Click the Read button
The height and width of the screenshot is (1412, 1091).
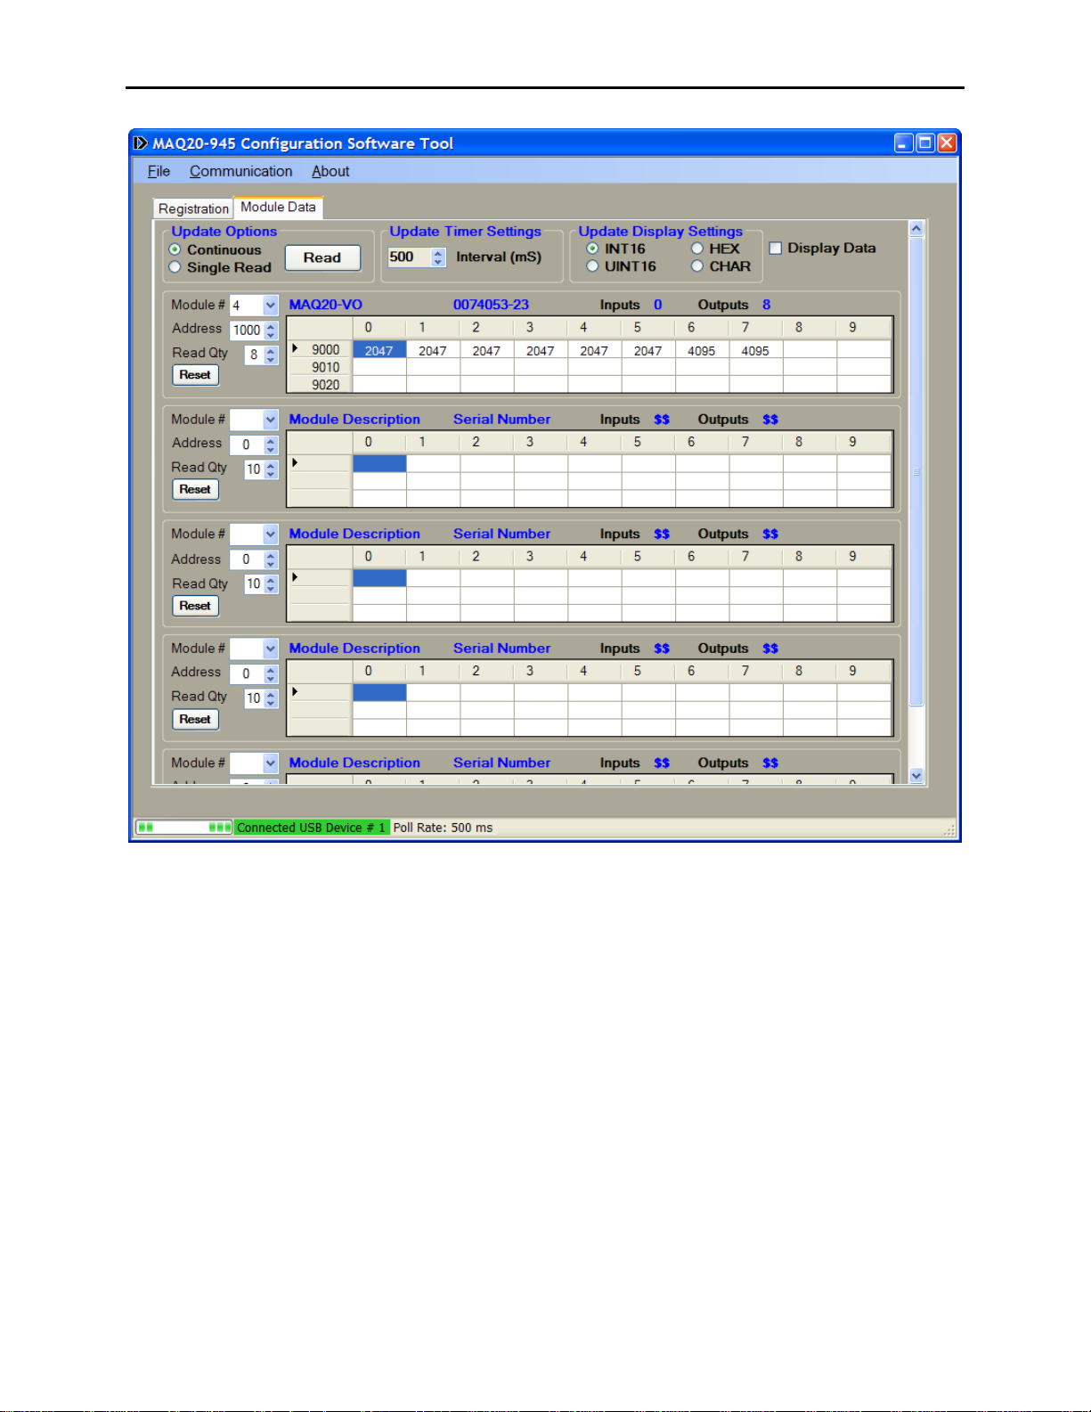pyautogui.click(x=322, y=257)
